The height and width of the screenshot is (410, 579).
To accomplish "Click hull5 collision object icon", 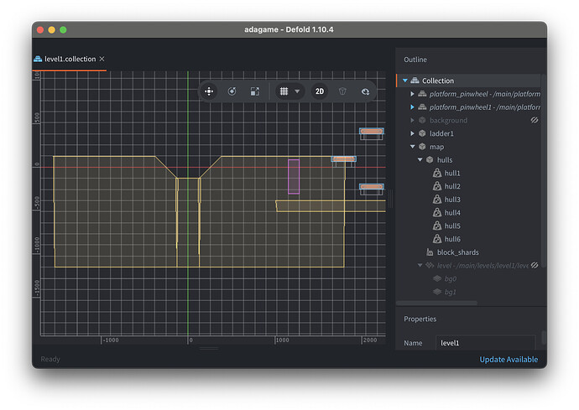I will (x=437, y=226).
